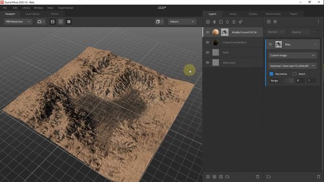324x182 pixels.
Task: Click the add mask modifier columns icon
Action: [275, 22]
